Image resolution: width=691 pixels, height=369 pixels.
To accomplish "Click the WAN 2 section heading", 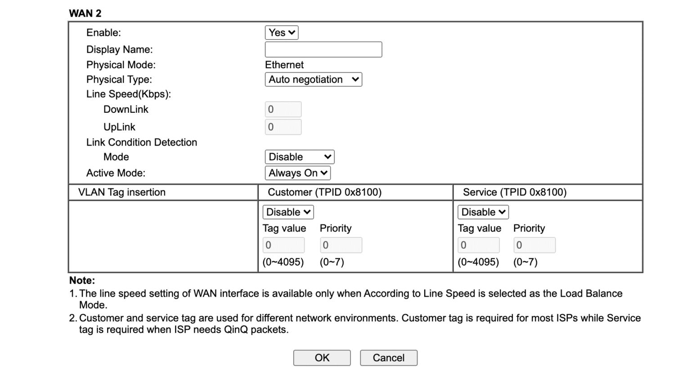I will point(85,13).
